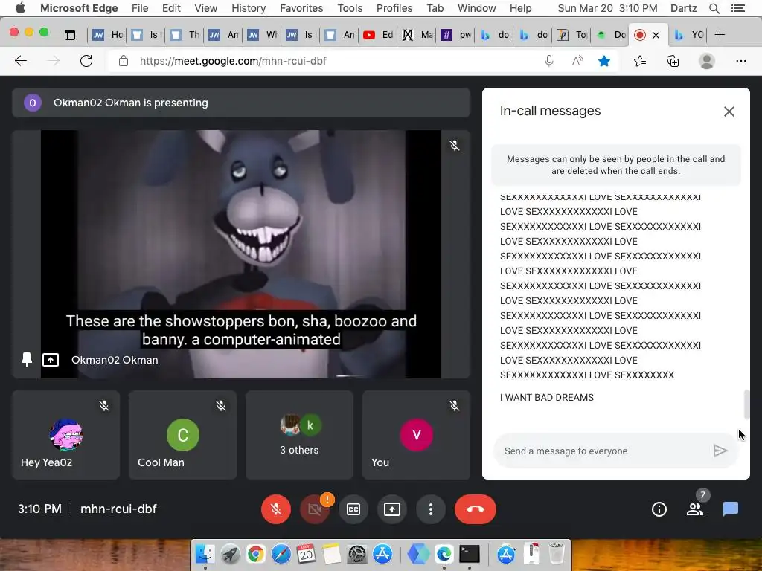Image resolution: width=762 pixels, height=571 pixels.
Task: Click the microphone permission icon in address bar
Action: click(549, 61)
